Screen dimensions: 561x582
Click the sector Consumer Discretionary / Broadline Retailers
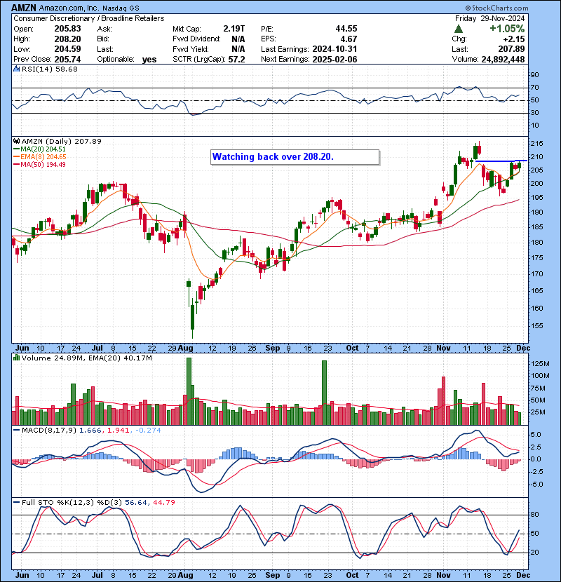pos(89,18)
